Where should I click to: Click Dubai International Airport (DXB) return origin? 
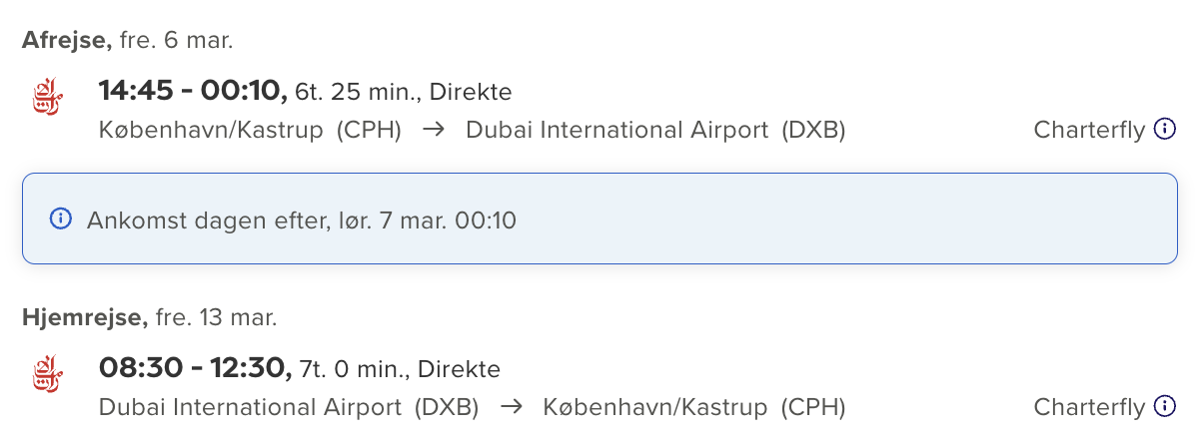[x=289, y=407]
